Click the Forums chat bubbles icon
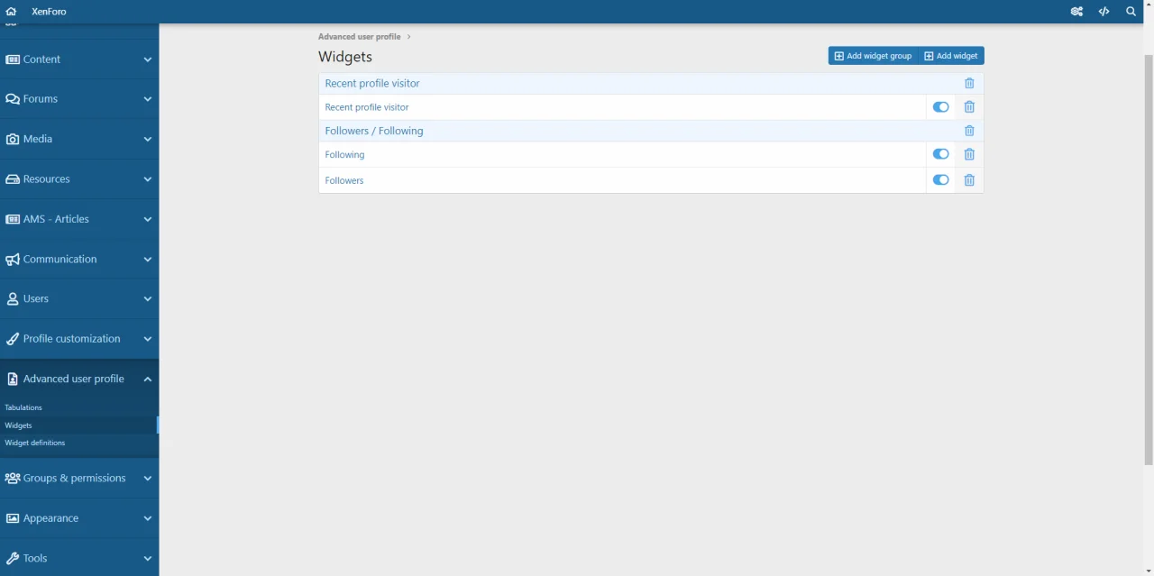1154x576 pixels. 13,99
